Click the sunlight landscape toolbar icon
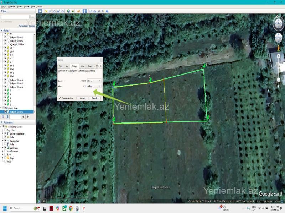This screenshot has height=213, width=285. coord(73,11)
